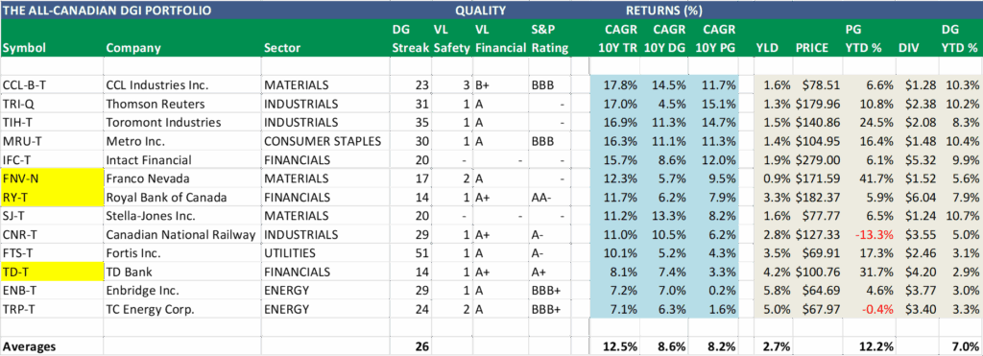
Task: Select the RY-T highlighted symbol cell
Action: 52,197
